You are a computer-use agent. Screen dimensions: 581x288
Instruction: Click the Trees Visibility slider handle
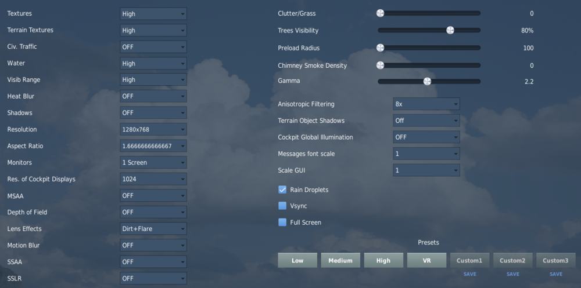pos(450,30)
